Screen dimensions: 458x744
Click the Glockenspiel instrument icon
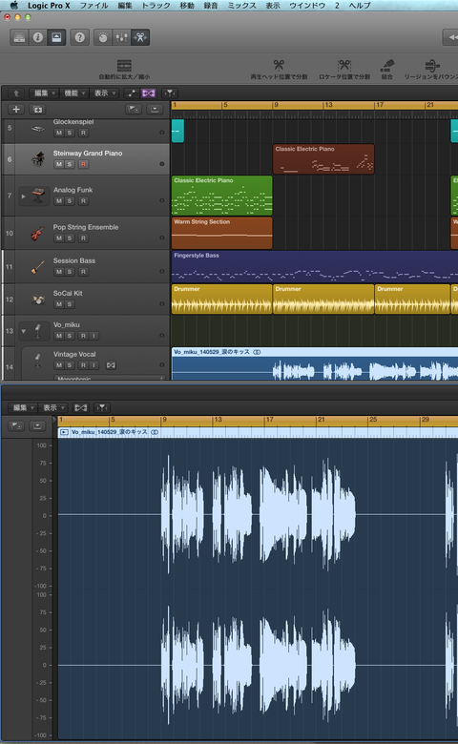pos(38,129)
